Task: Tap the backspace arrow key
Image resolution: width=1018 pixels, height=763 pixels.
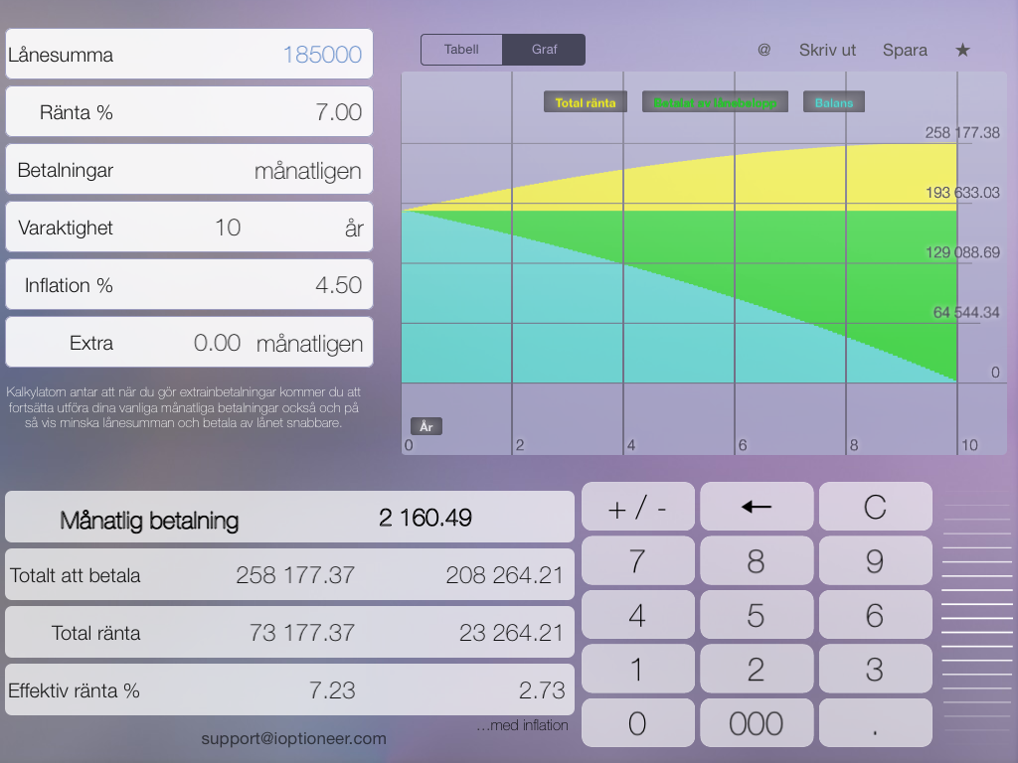Action: (x=757, y=507)
